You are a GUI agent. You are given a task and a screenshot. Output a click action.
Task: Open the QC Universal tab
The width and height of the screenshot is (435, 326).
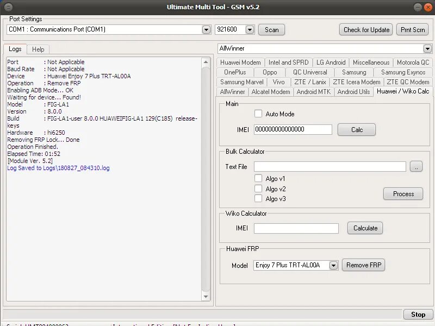click(310, 72)
